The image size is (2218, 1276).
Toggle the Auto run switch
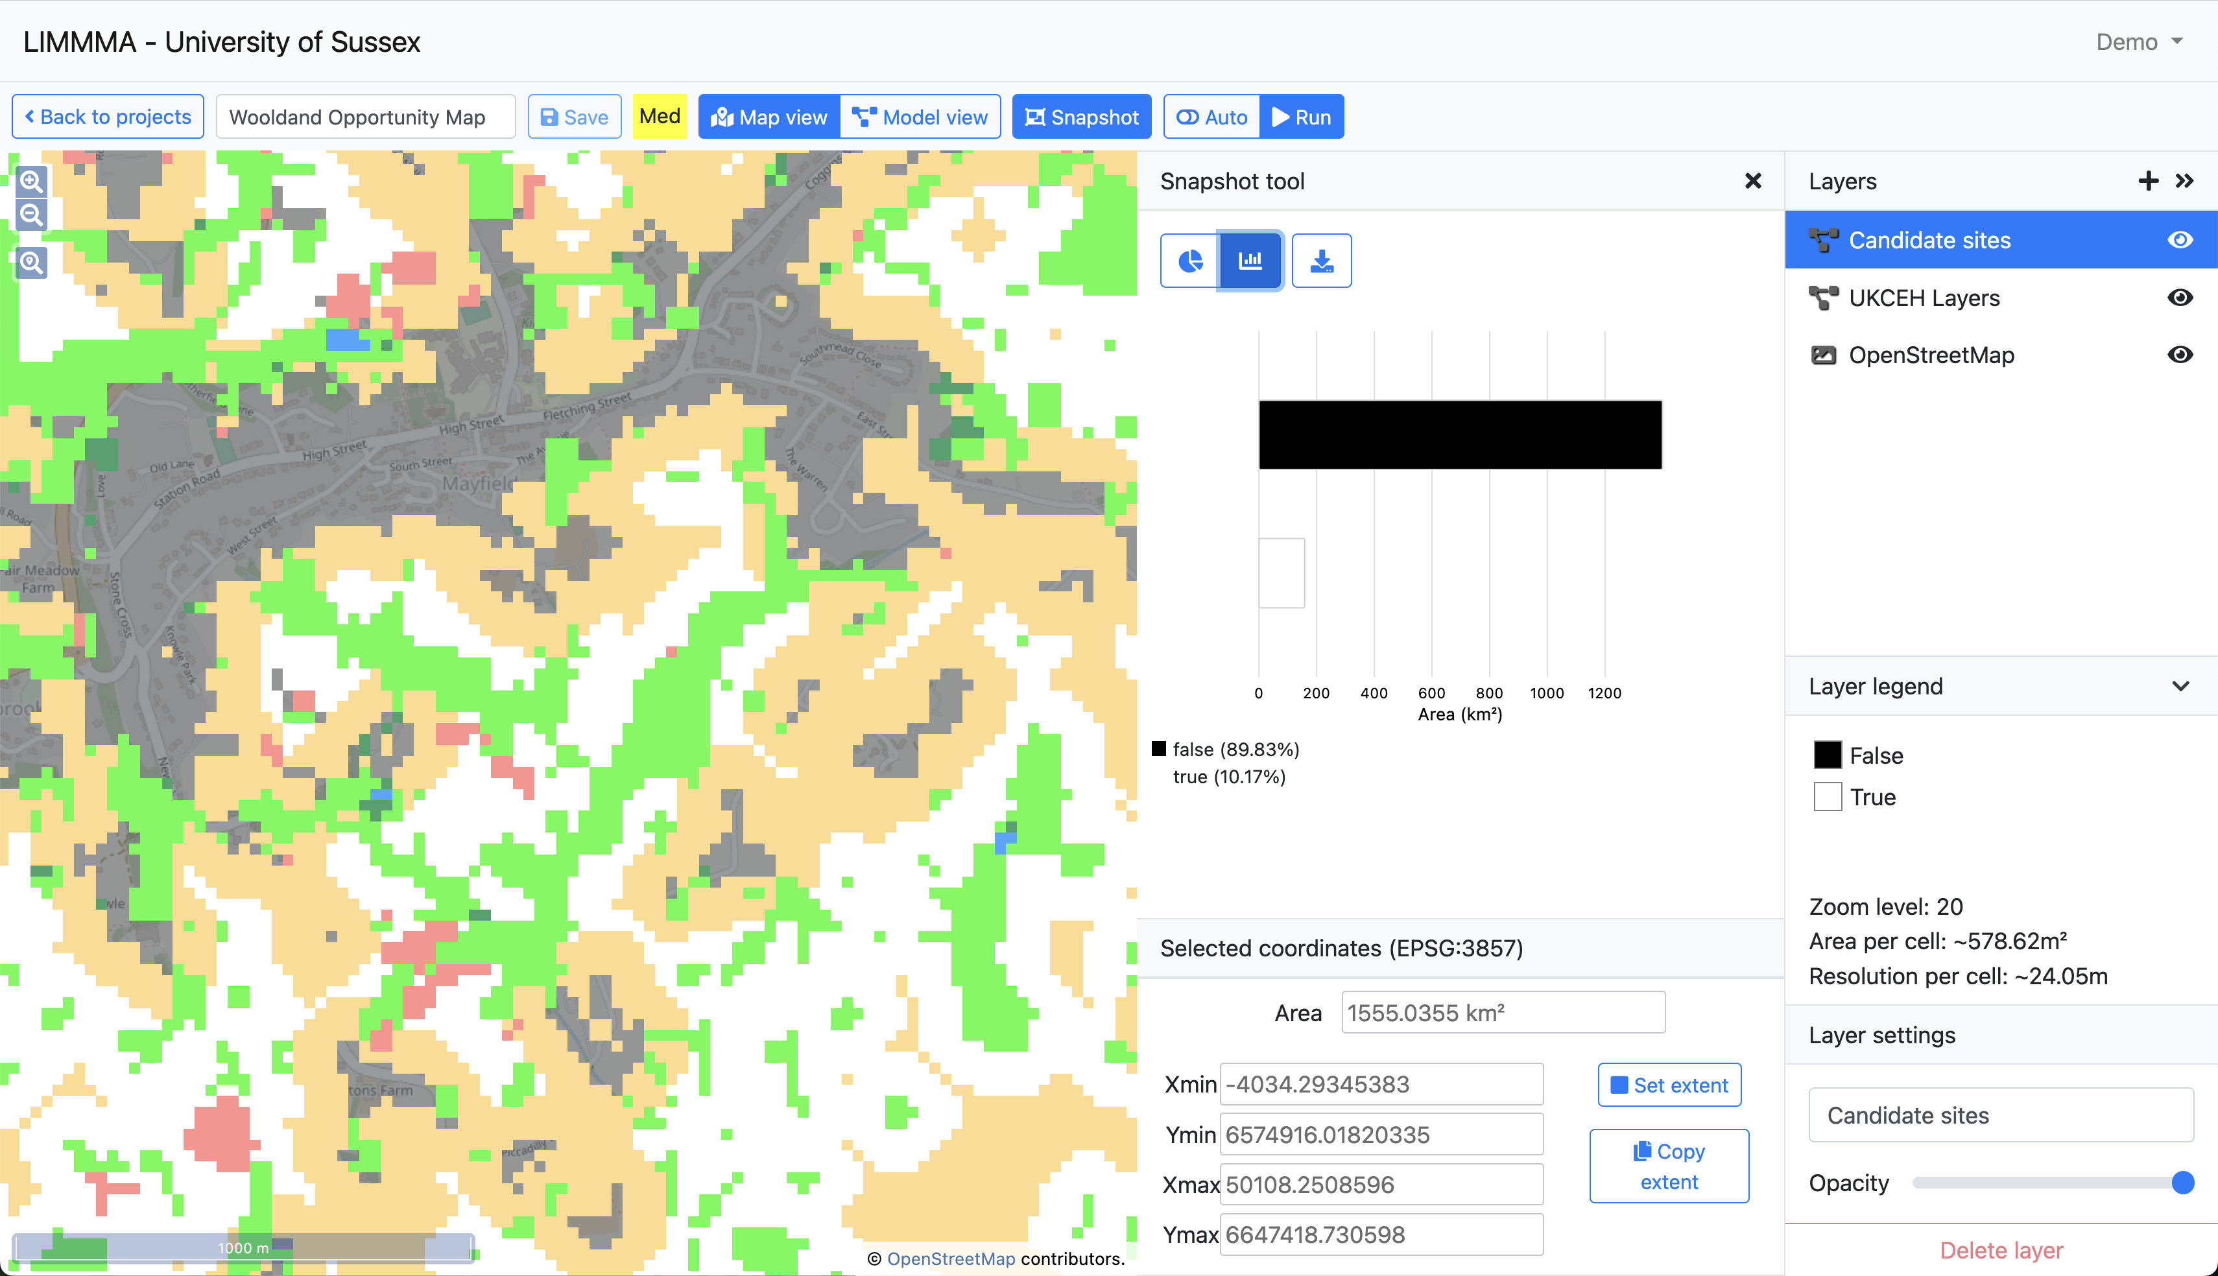click(x=1211, y=117)
